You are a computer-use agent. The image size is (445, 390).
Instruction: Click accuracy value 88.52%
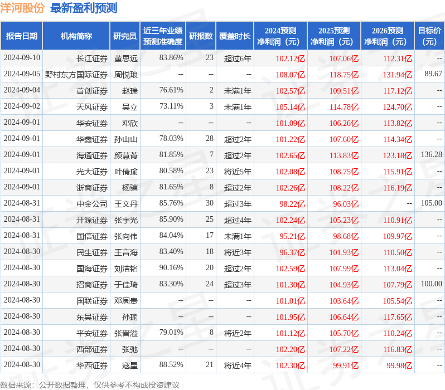pos(171,365)
